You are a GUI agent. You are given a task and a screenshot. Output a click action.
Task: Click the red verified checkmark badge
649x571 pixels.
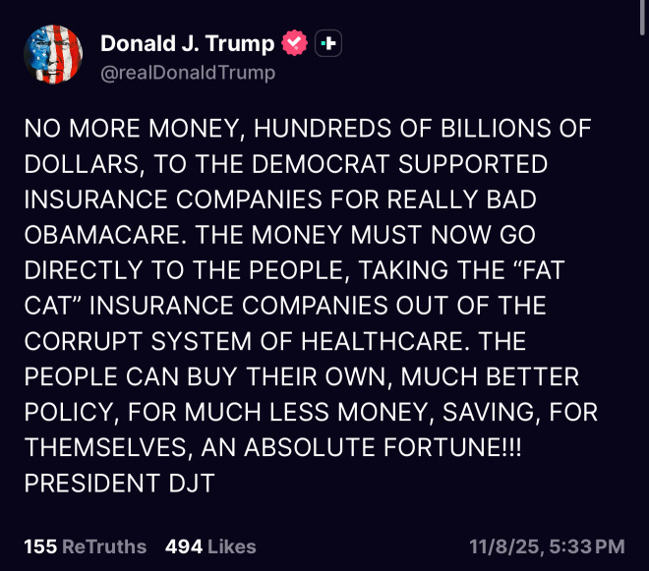(295, 43)
